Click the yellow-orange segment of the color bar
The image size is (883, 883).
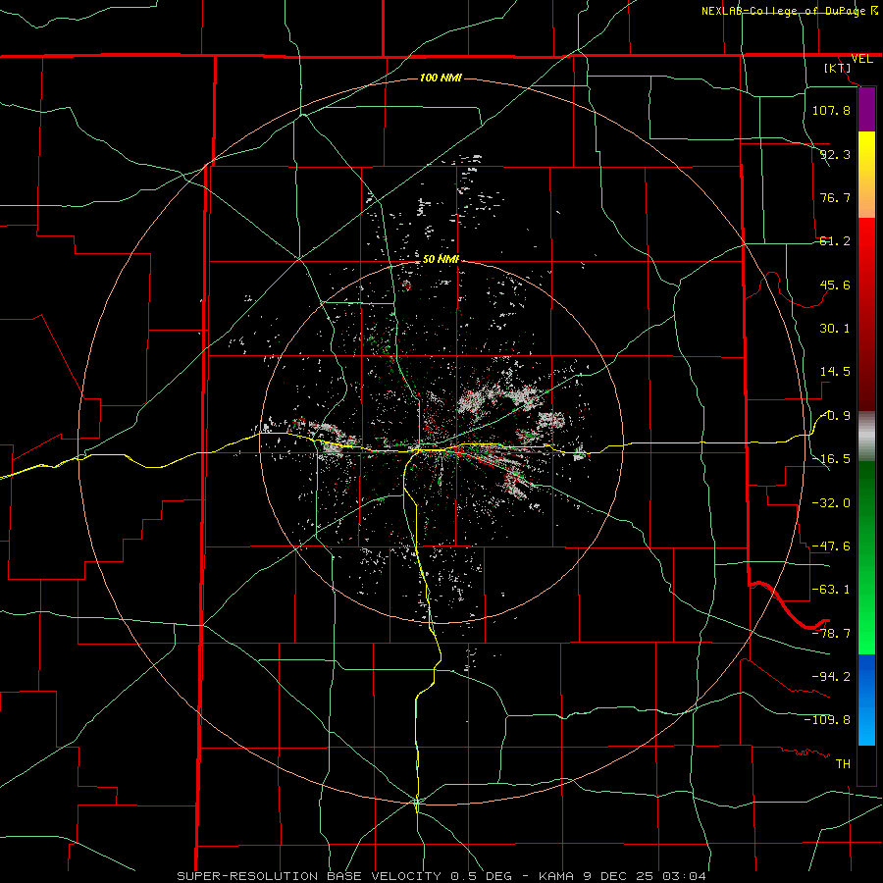[x=866, y=175]
